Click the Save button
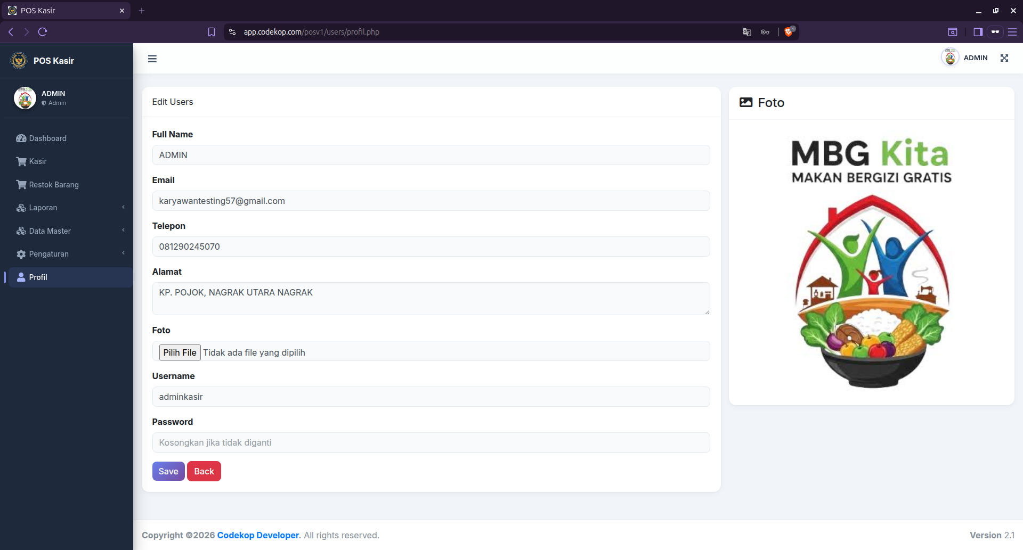The image size is (1023, 550). point(168,471)
